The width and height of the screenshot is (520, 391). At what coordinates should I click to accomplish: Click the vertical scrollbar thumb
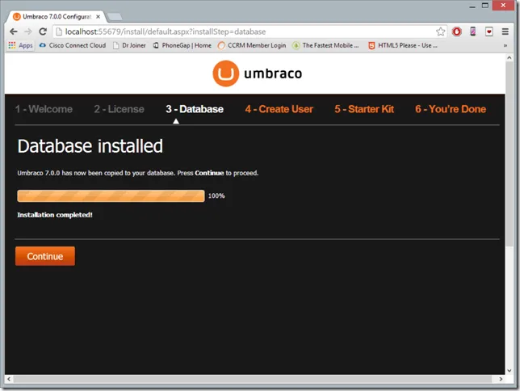pyautogui.click(x=509, y=154)
